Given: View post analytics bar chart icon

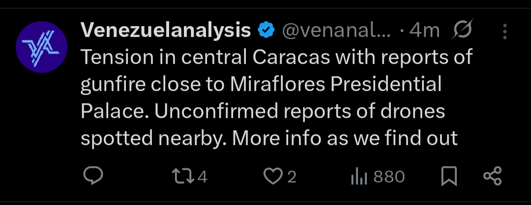Looking at the screenshot, I should coord(358,176).
